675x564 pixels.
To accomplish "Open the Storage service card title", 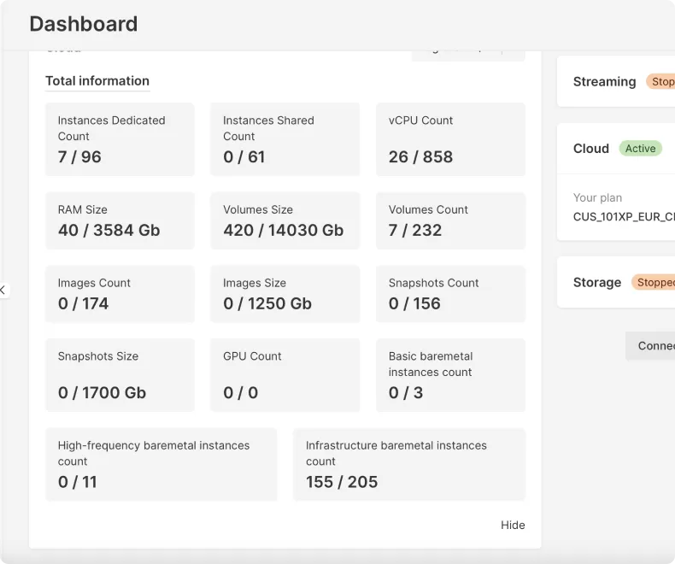I will 597,282.
